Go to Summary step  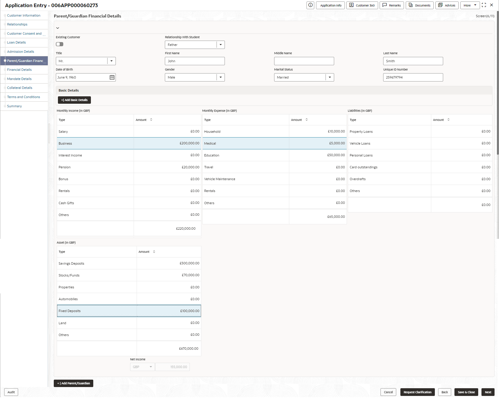(x=15, y=106)
